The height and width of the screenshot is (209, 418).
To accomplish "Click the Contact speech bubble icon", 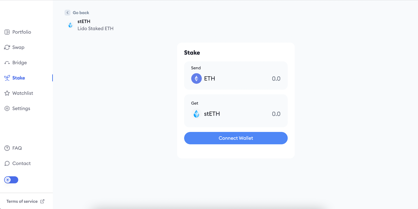I will 7,163.
